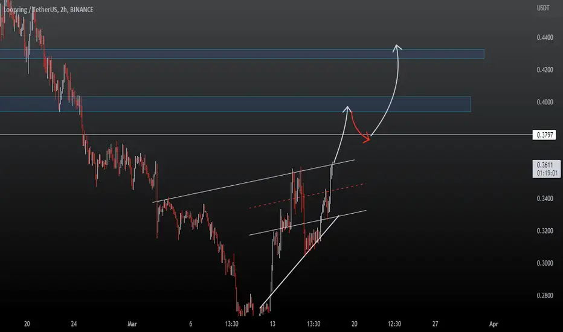Click the 13 date label on time axis
The height and width of the screenshot is (332, 563).
272,324
